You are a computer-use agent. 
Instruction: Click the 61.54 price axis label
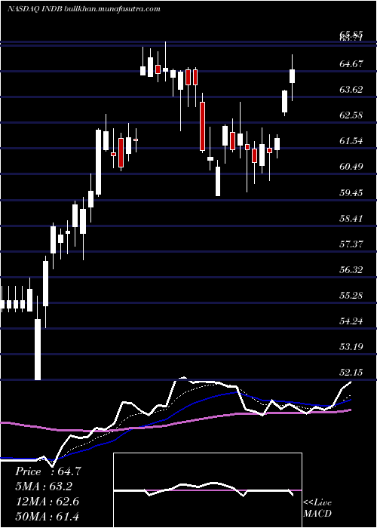(x=351, y=140)
